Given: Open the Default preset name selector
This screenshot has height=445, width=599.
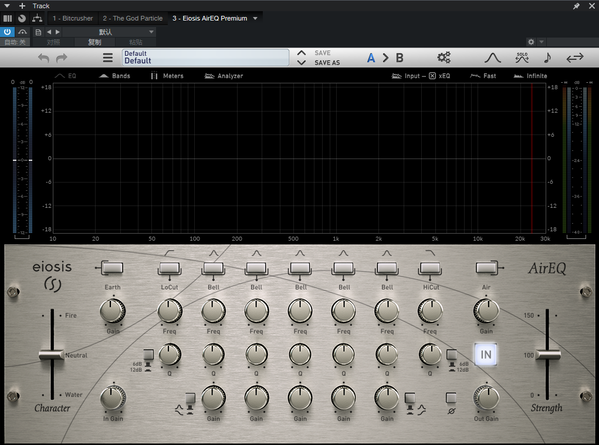Looking at the screenshot, I should 205,58.
